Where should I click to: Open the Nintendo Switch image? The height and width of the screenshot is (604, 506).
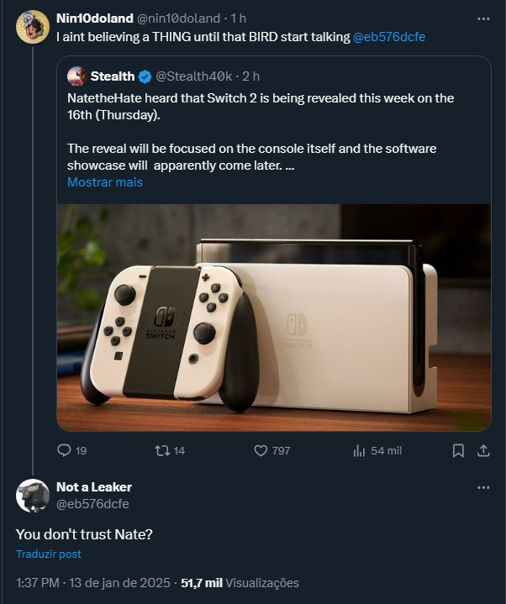[x=274, y=318]
